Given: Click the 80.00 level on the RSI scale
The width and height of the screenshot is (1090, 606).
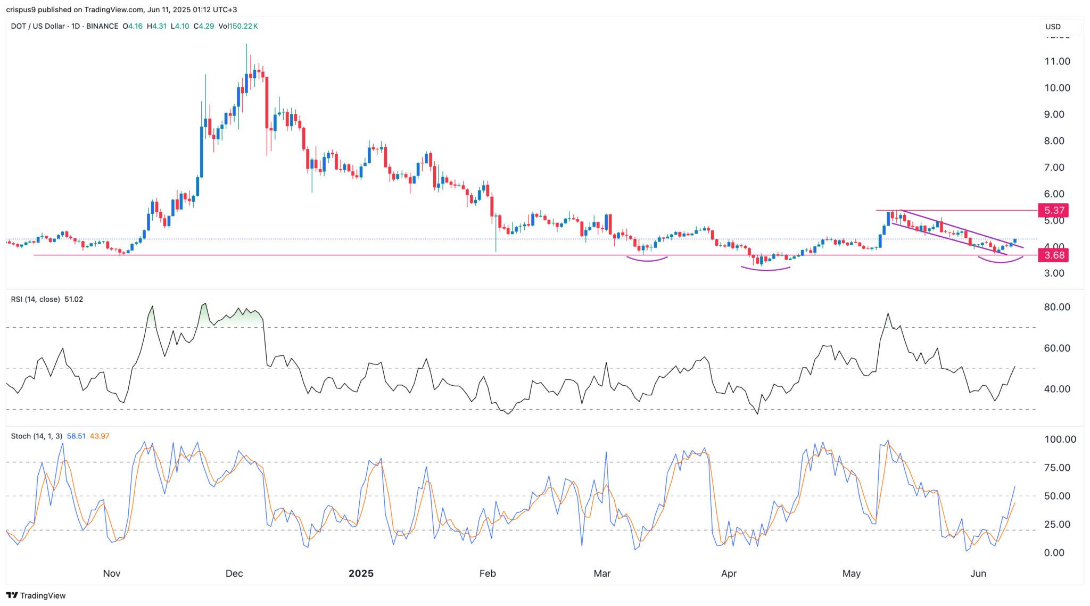Looking at the screenshot, I should [x=1056, y=308].
